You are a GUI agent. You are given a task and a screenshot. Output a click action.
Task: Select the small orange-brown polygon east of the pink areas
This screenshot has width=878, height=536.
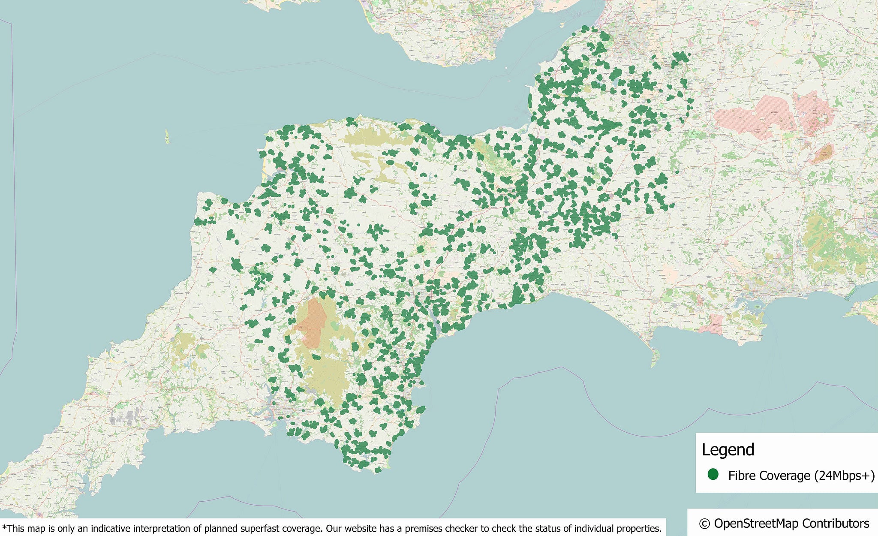(824, 154)
